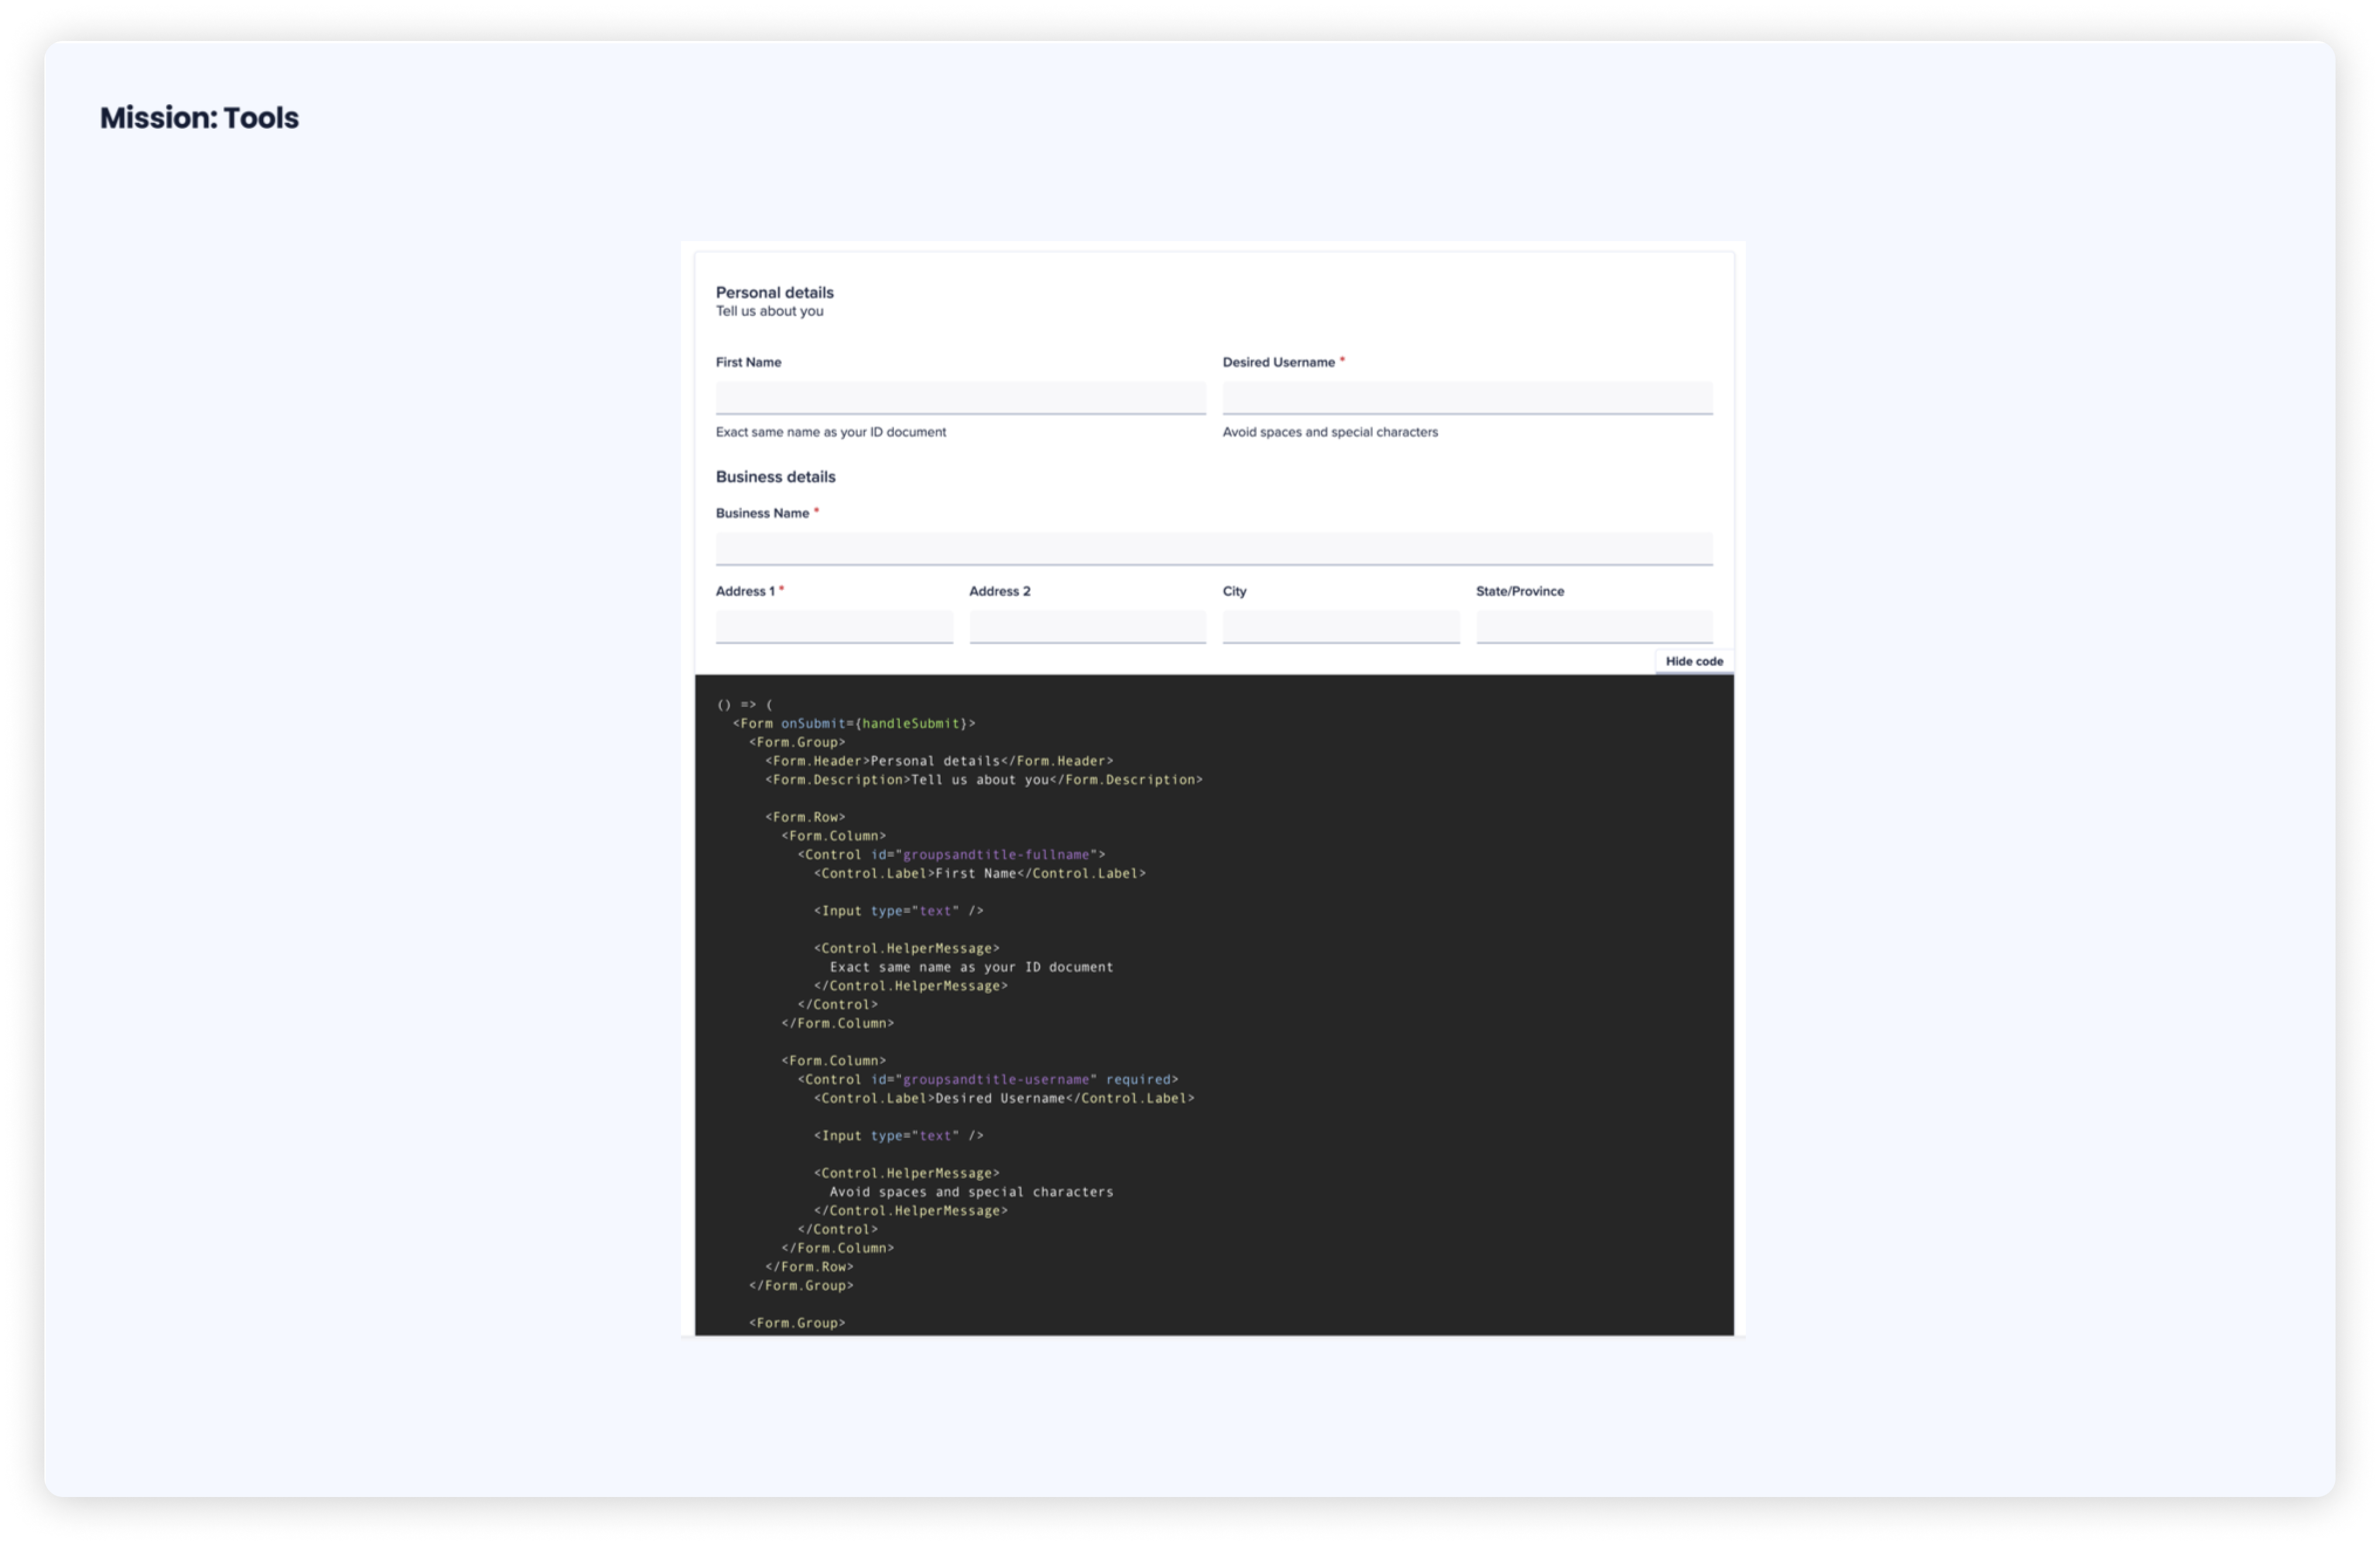Click the State/Province label

(x=1519, y=591)
